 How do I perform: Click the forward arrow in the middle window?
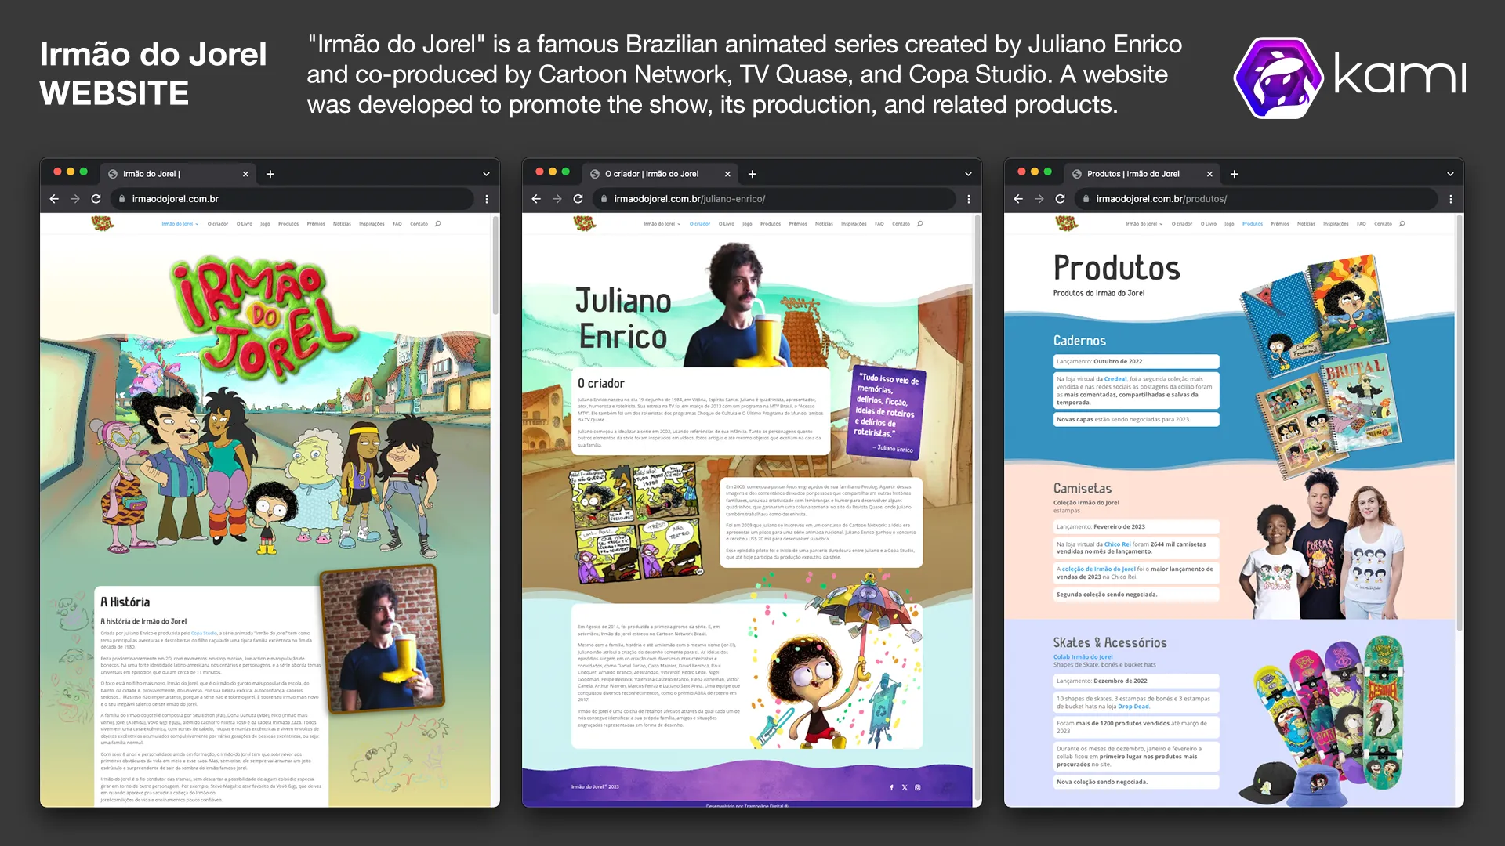pyautogui.click(x=557, y=198)
